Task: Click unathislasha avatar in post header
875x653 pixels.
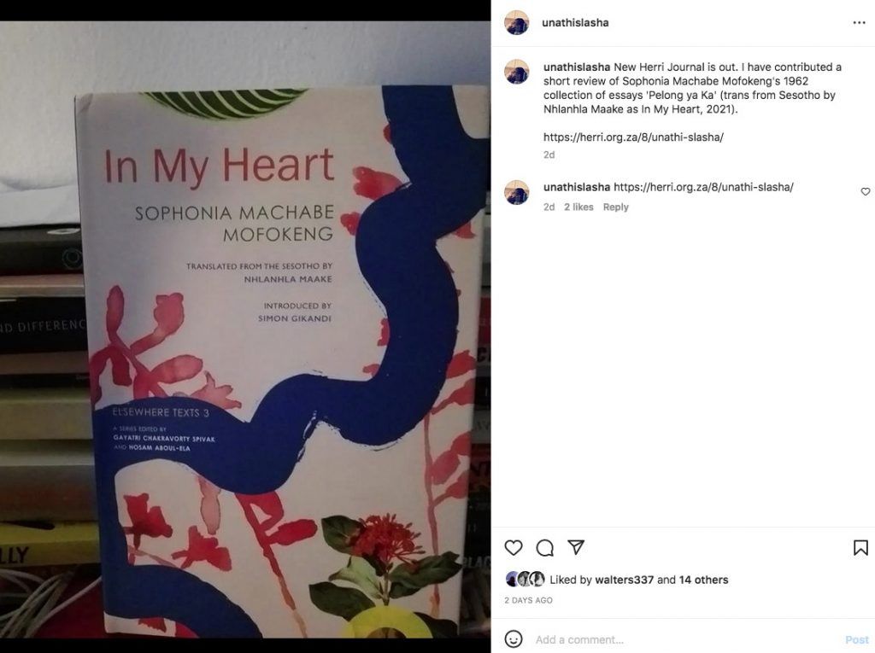Action: click(x=516, y=23)
